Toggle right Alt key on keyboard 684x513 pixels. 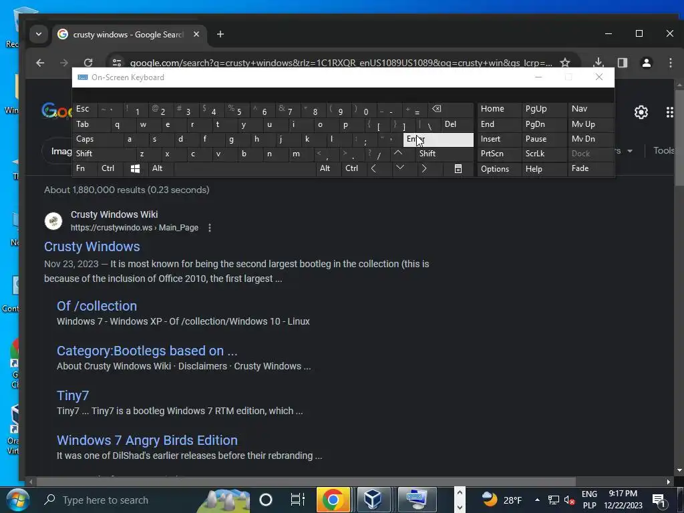click(x=329, y=169)
